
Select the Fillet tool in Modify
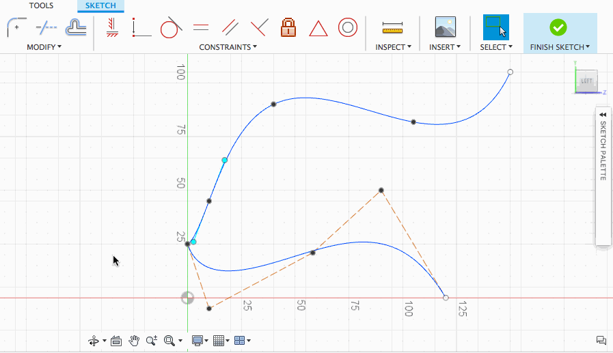coord(17,27)
